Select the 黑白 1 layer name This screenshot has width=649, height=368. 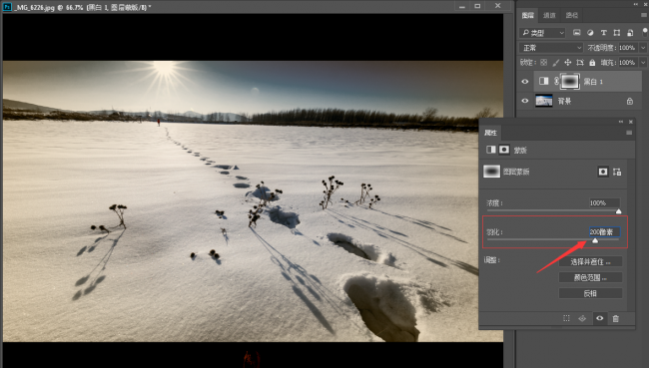pos(593,82)
